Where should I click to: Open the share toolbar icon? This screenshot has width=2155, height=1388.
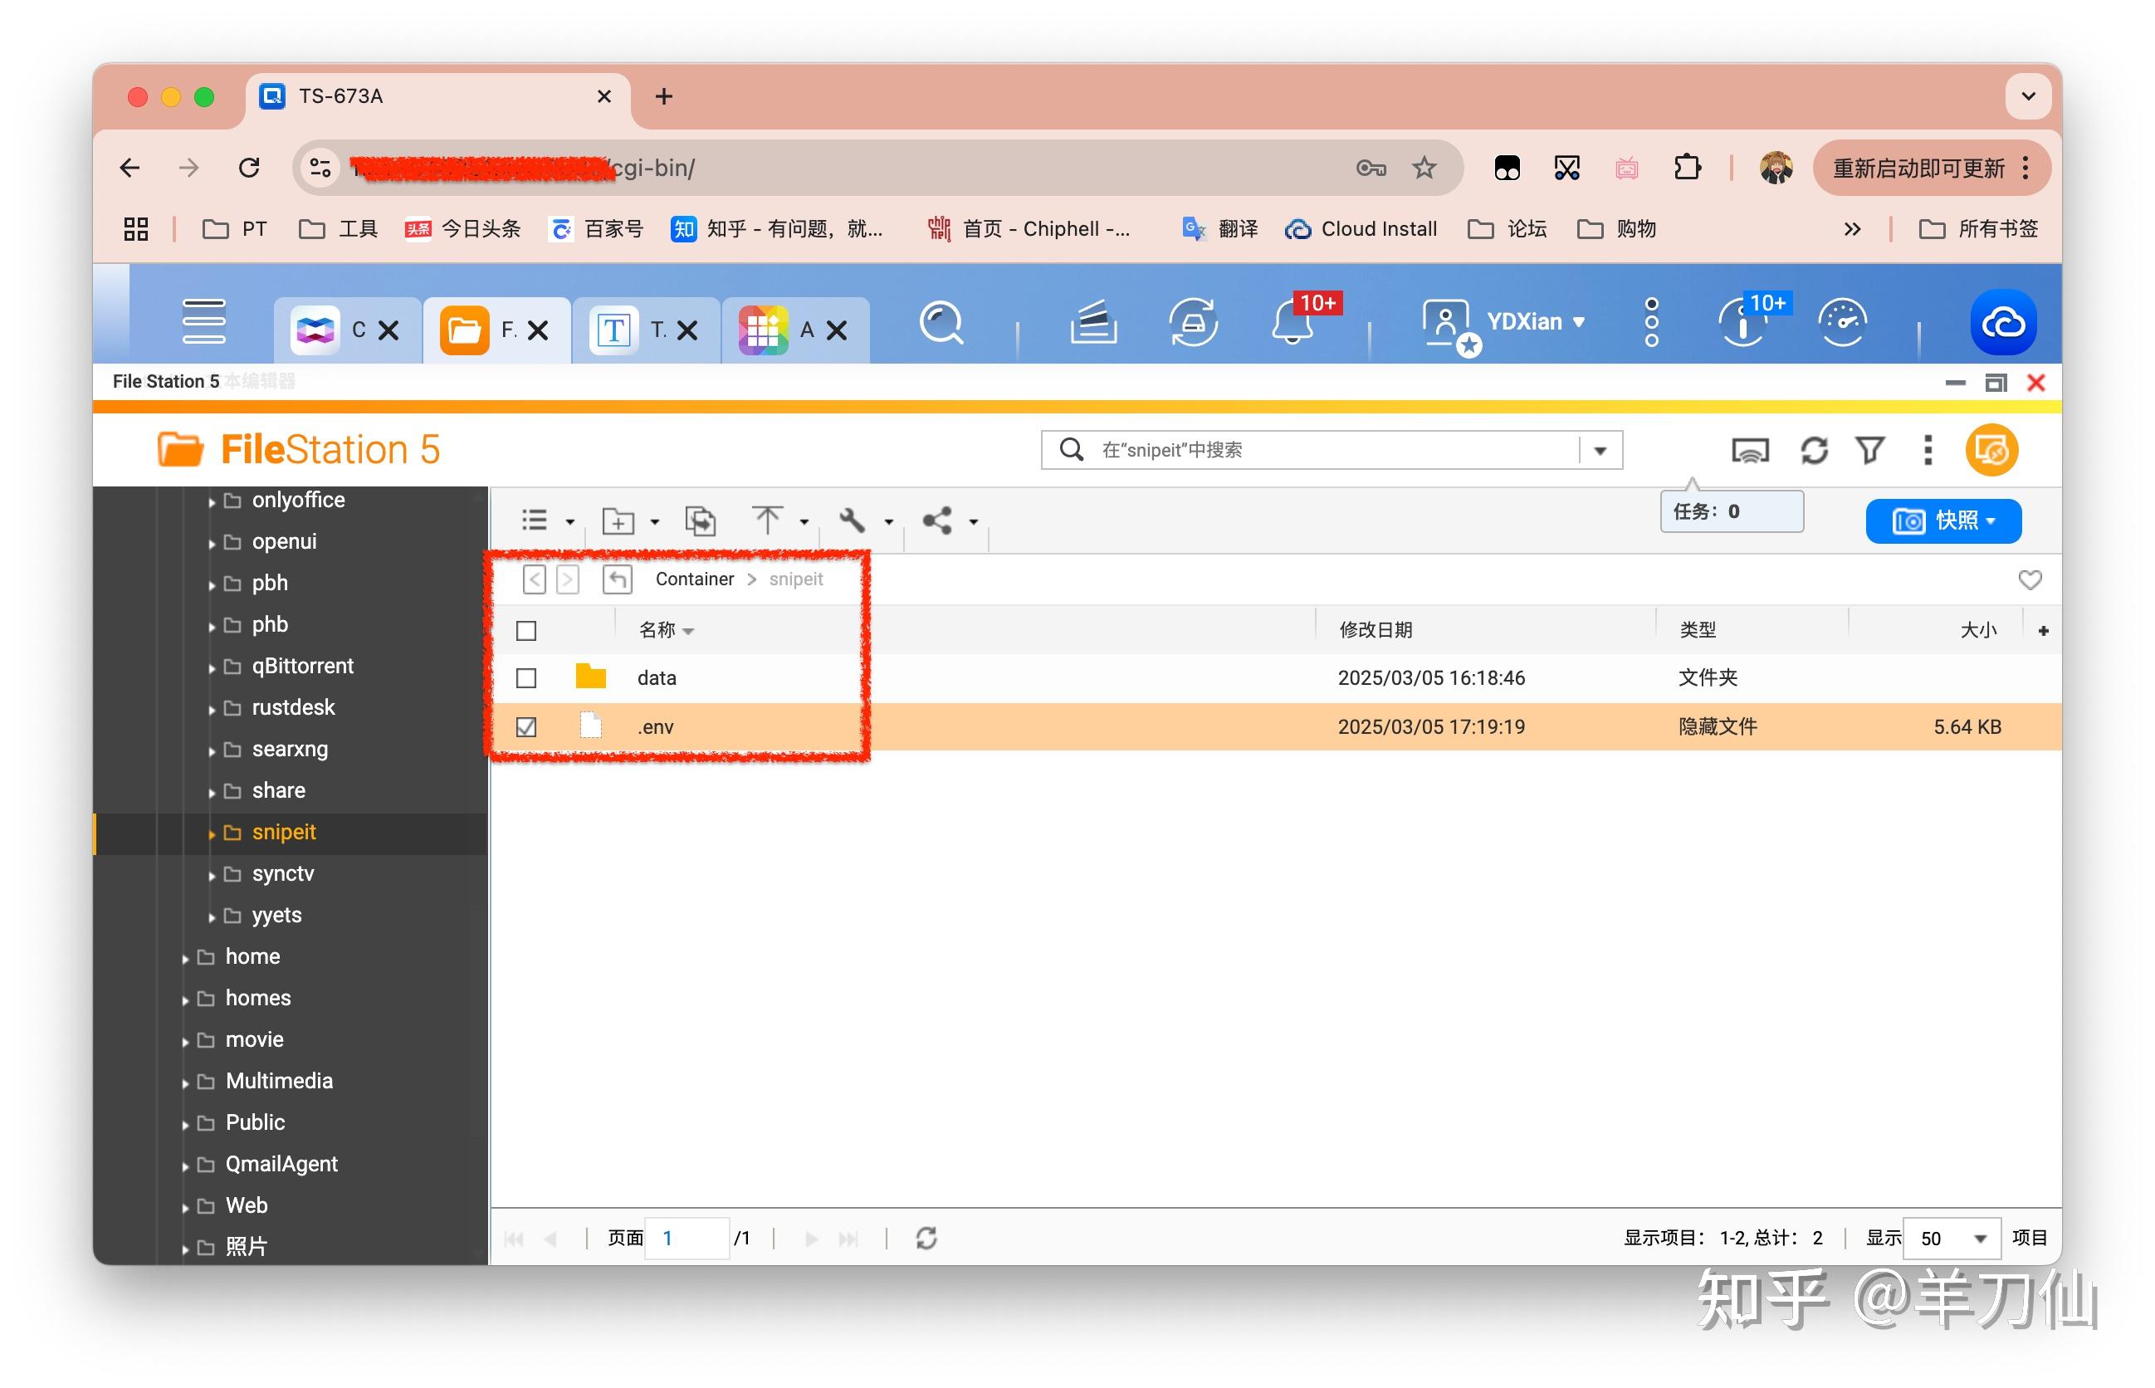tap(938, 521)
